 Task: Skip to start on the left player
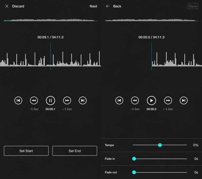tap(18, 100)
